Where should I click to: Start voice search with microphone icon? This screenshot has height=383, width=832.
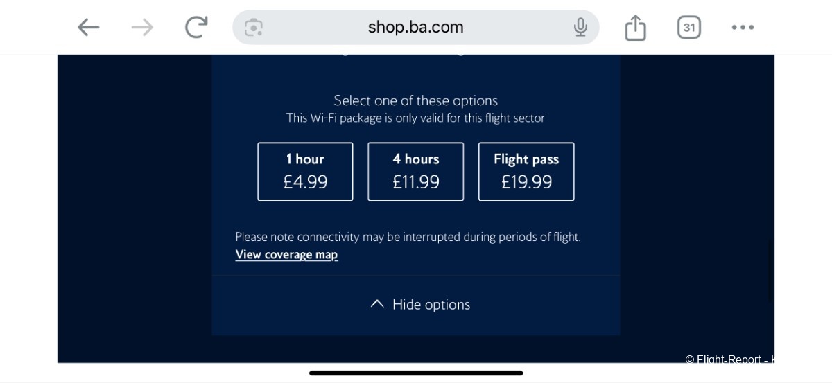[x=580, y=28]
